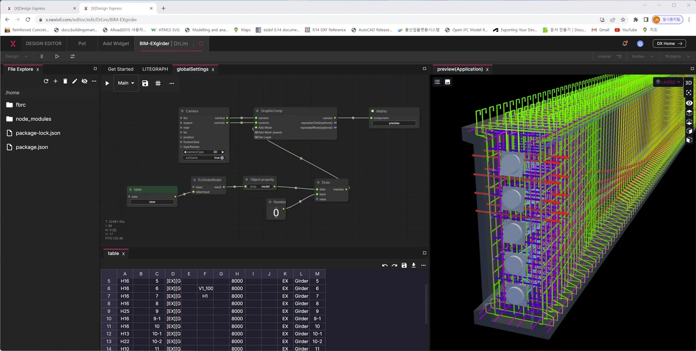This screenshot has height=351, width=696.
Task: Click the table cell containing V1_100
Action: [205, 288]
